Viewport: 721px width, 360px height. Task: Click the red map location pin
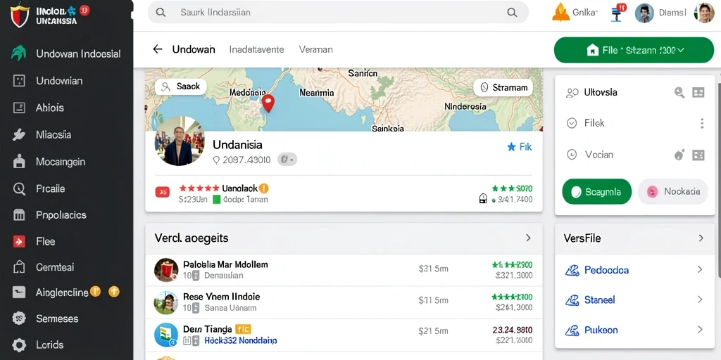click(x=268, y=103)
